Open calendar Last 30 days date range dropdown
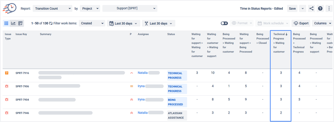The height and width of the screenshot is (122, 334). coord(123,23)
